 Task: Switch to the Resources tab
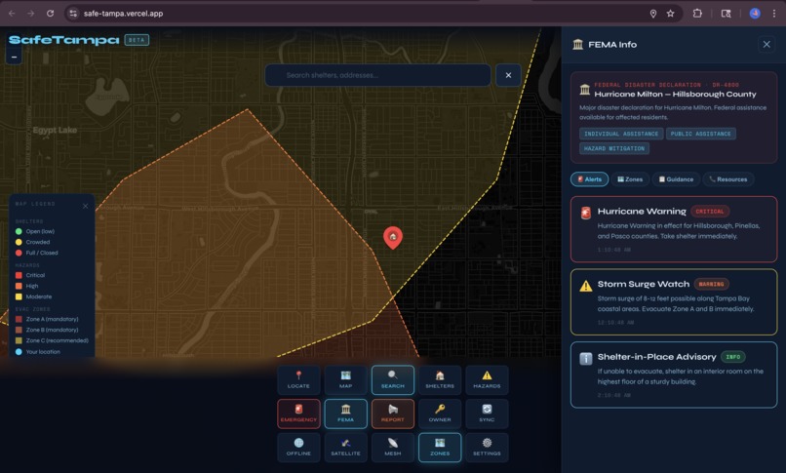tap(727, 179)
